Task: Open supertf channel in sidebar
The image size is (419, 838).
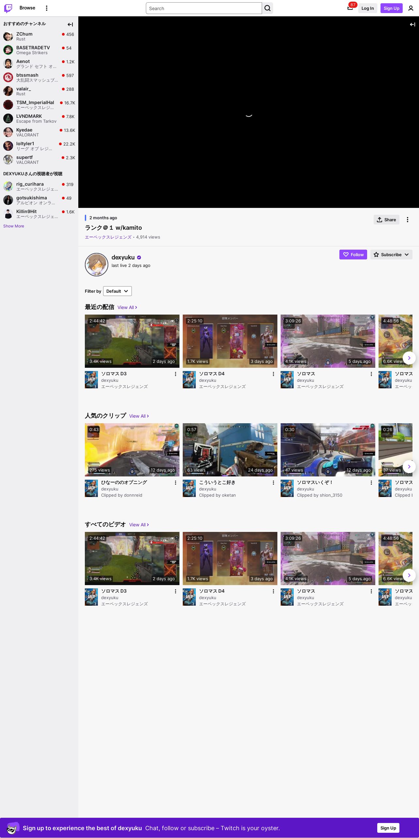Action: click(39, 160)
